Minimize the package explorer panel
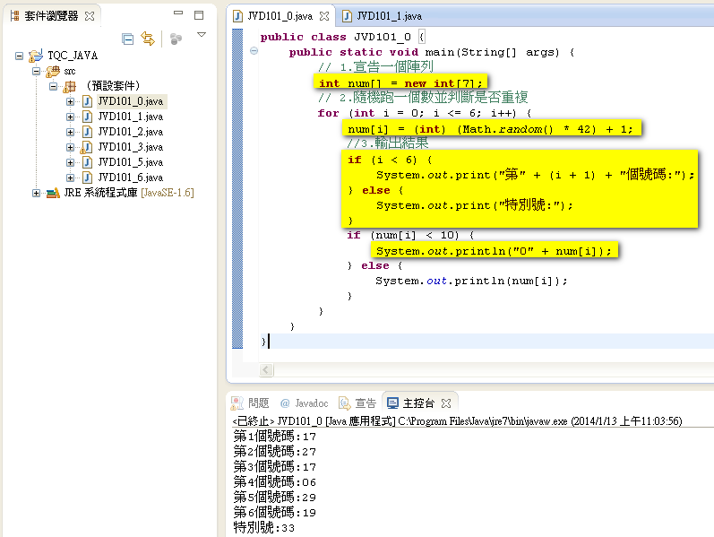The height and width of the screenshot is (537, 714). click(178, 13)
